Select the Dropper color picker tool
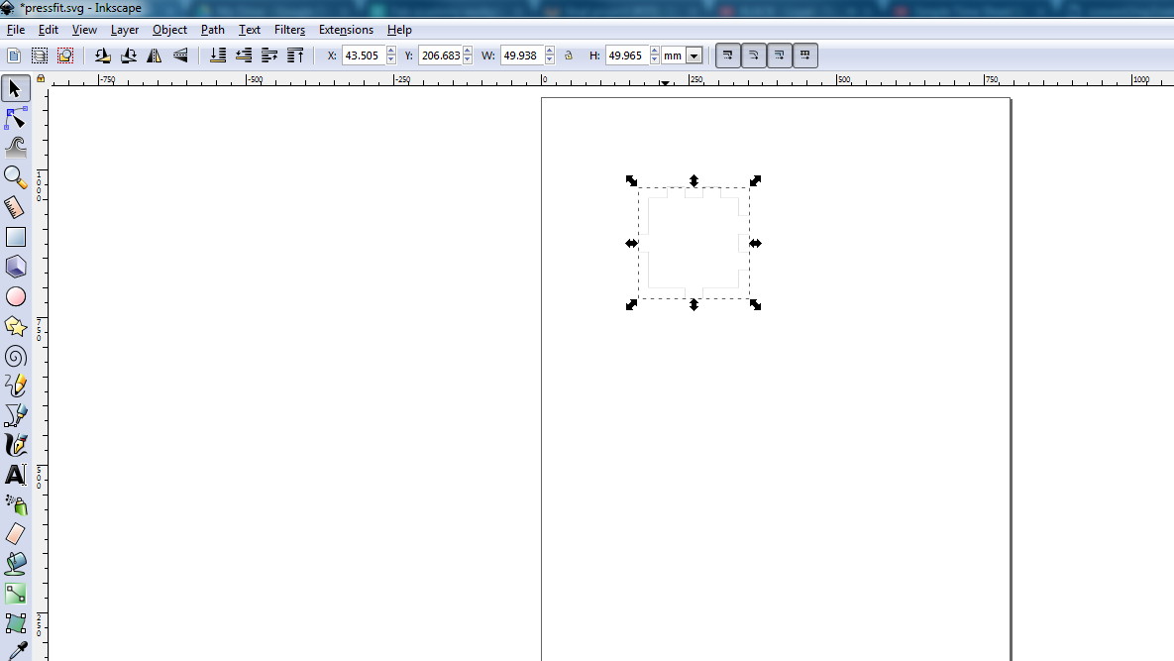This screenshot has height=661, width=1174. (15, 650)
